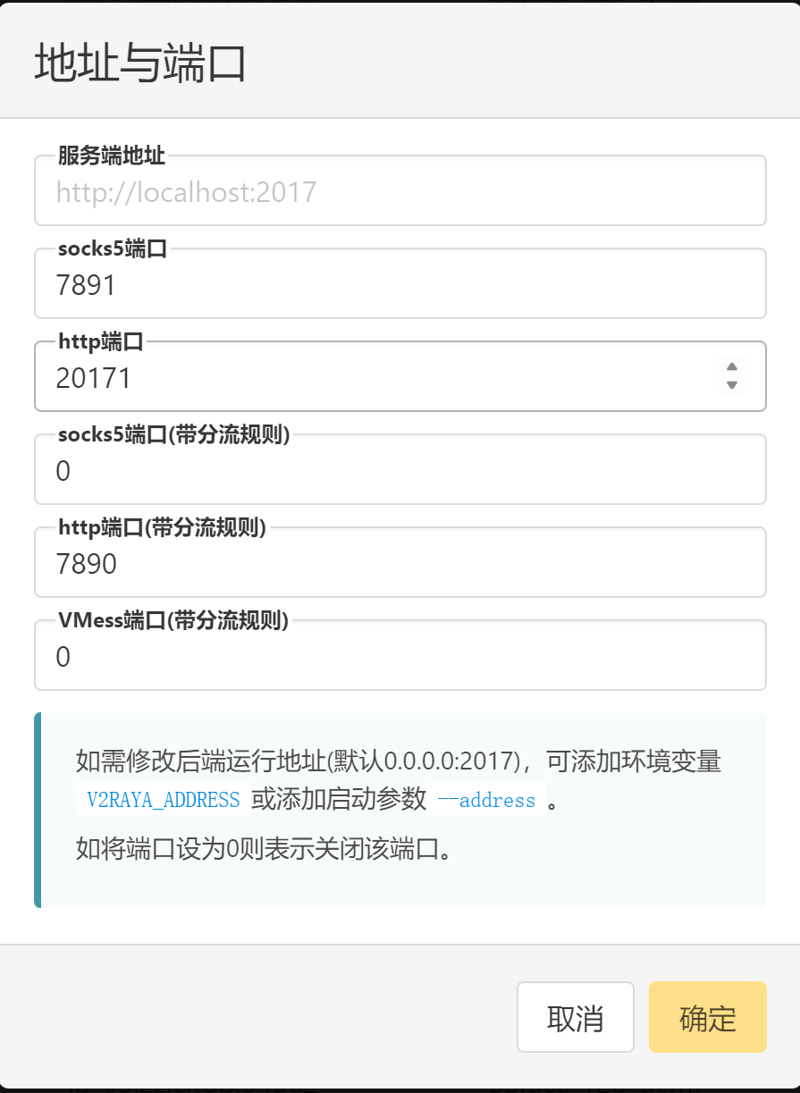Click the http端口 label above 20171
This screenshot has height=1093, width=800.
point(101,341)
